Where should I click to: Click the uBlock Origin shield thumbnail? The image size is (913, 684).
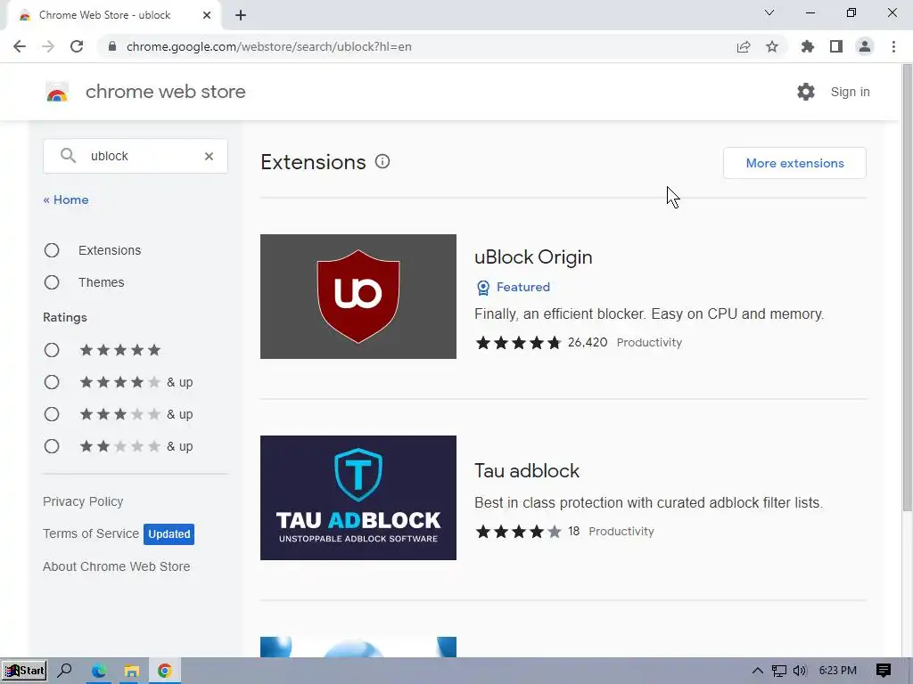(358, 297)
